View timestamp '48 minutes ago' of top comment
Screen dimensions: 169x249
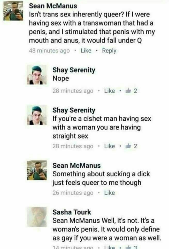point(49,51)
